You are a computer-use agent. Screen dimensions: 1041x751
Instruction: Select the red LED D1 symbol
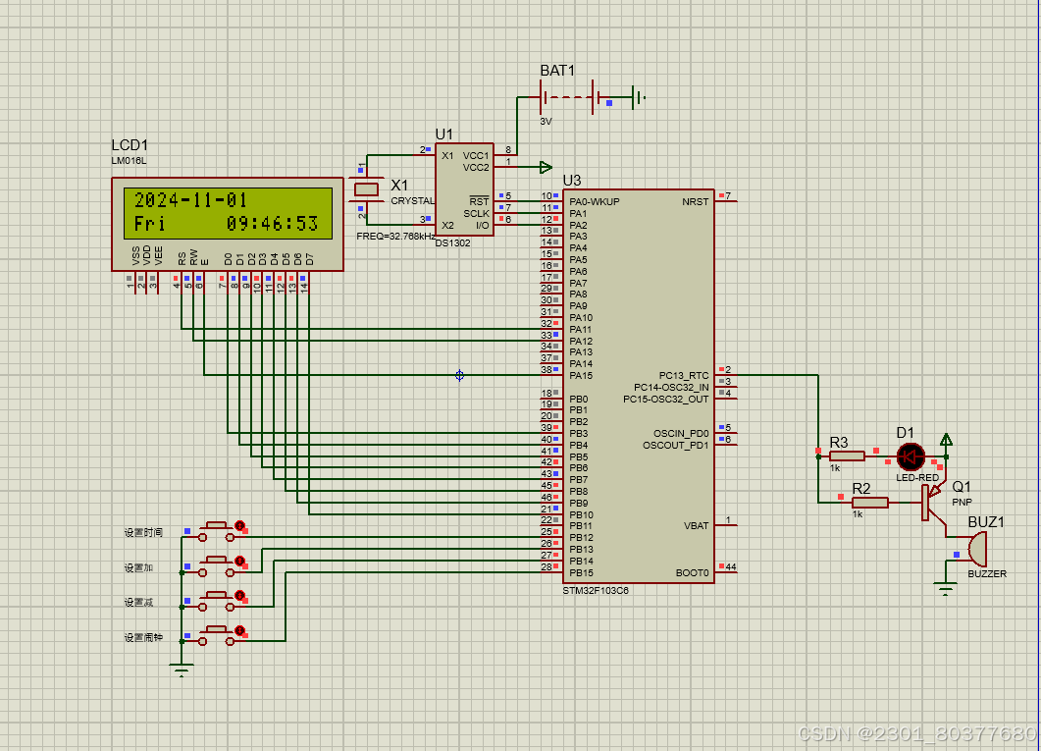[911, 456]
